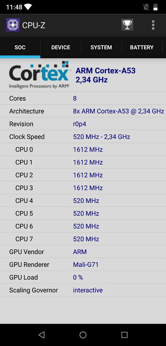The width and height of the screenshot is (166, 346).
Task: Tap the trophy icon in the toolbar
Action: 127,25
